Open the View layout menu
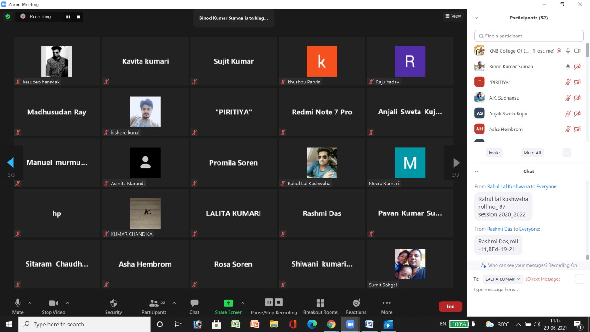The image size is (590, 332). (453, 16)
